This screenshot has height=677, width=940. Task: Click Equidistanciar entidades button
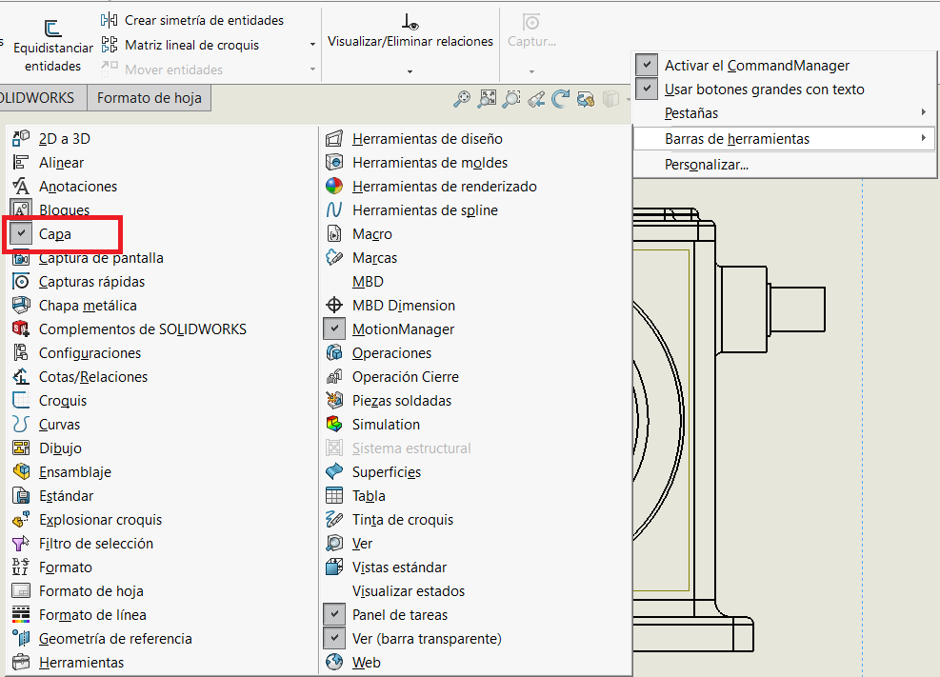52,46
